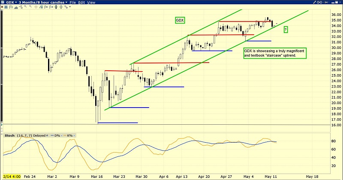Open the View menu
Image resolution: width=343 pixels, height=180 pixels.
point(91,3)
